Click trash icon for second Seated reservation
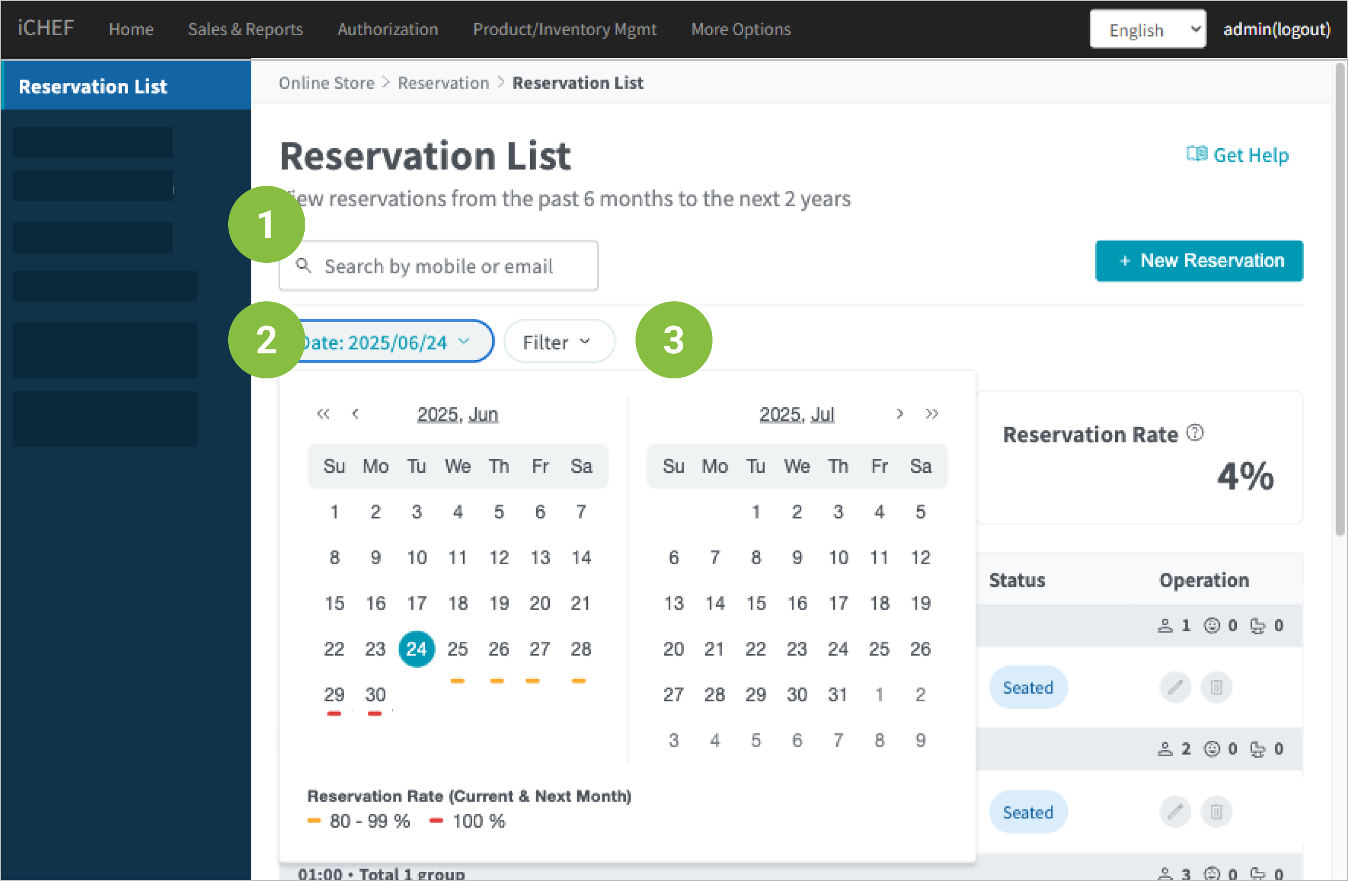The image size is (1348, 881). (x=1216, y=812)
